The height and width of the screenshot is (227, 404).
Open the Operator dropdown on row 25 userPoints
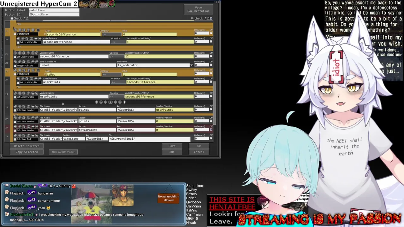(x=116, y=96)
